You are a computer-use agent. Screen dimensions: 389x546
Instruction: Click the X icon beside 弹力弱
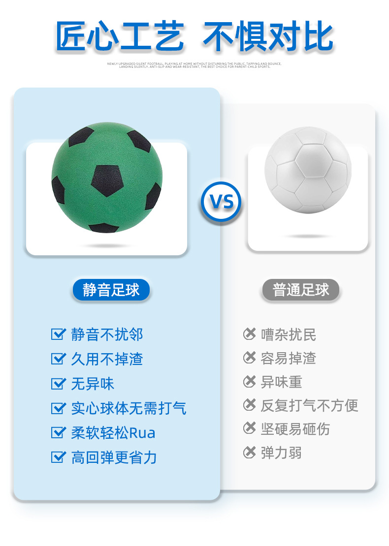click(250, 452)
